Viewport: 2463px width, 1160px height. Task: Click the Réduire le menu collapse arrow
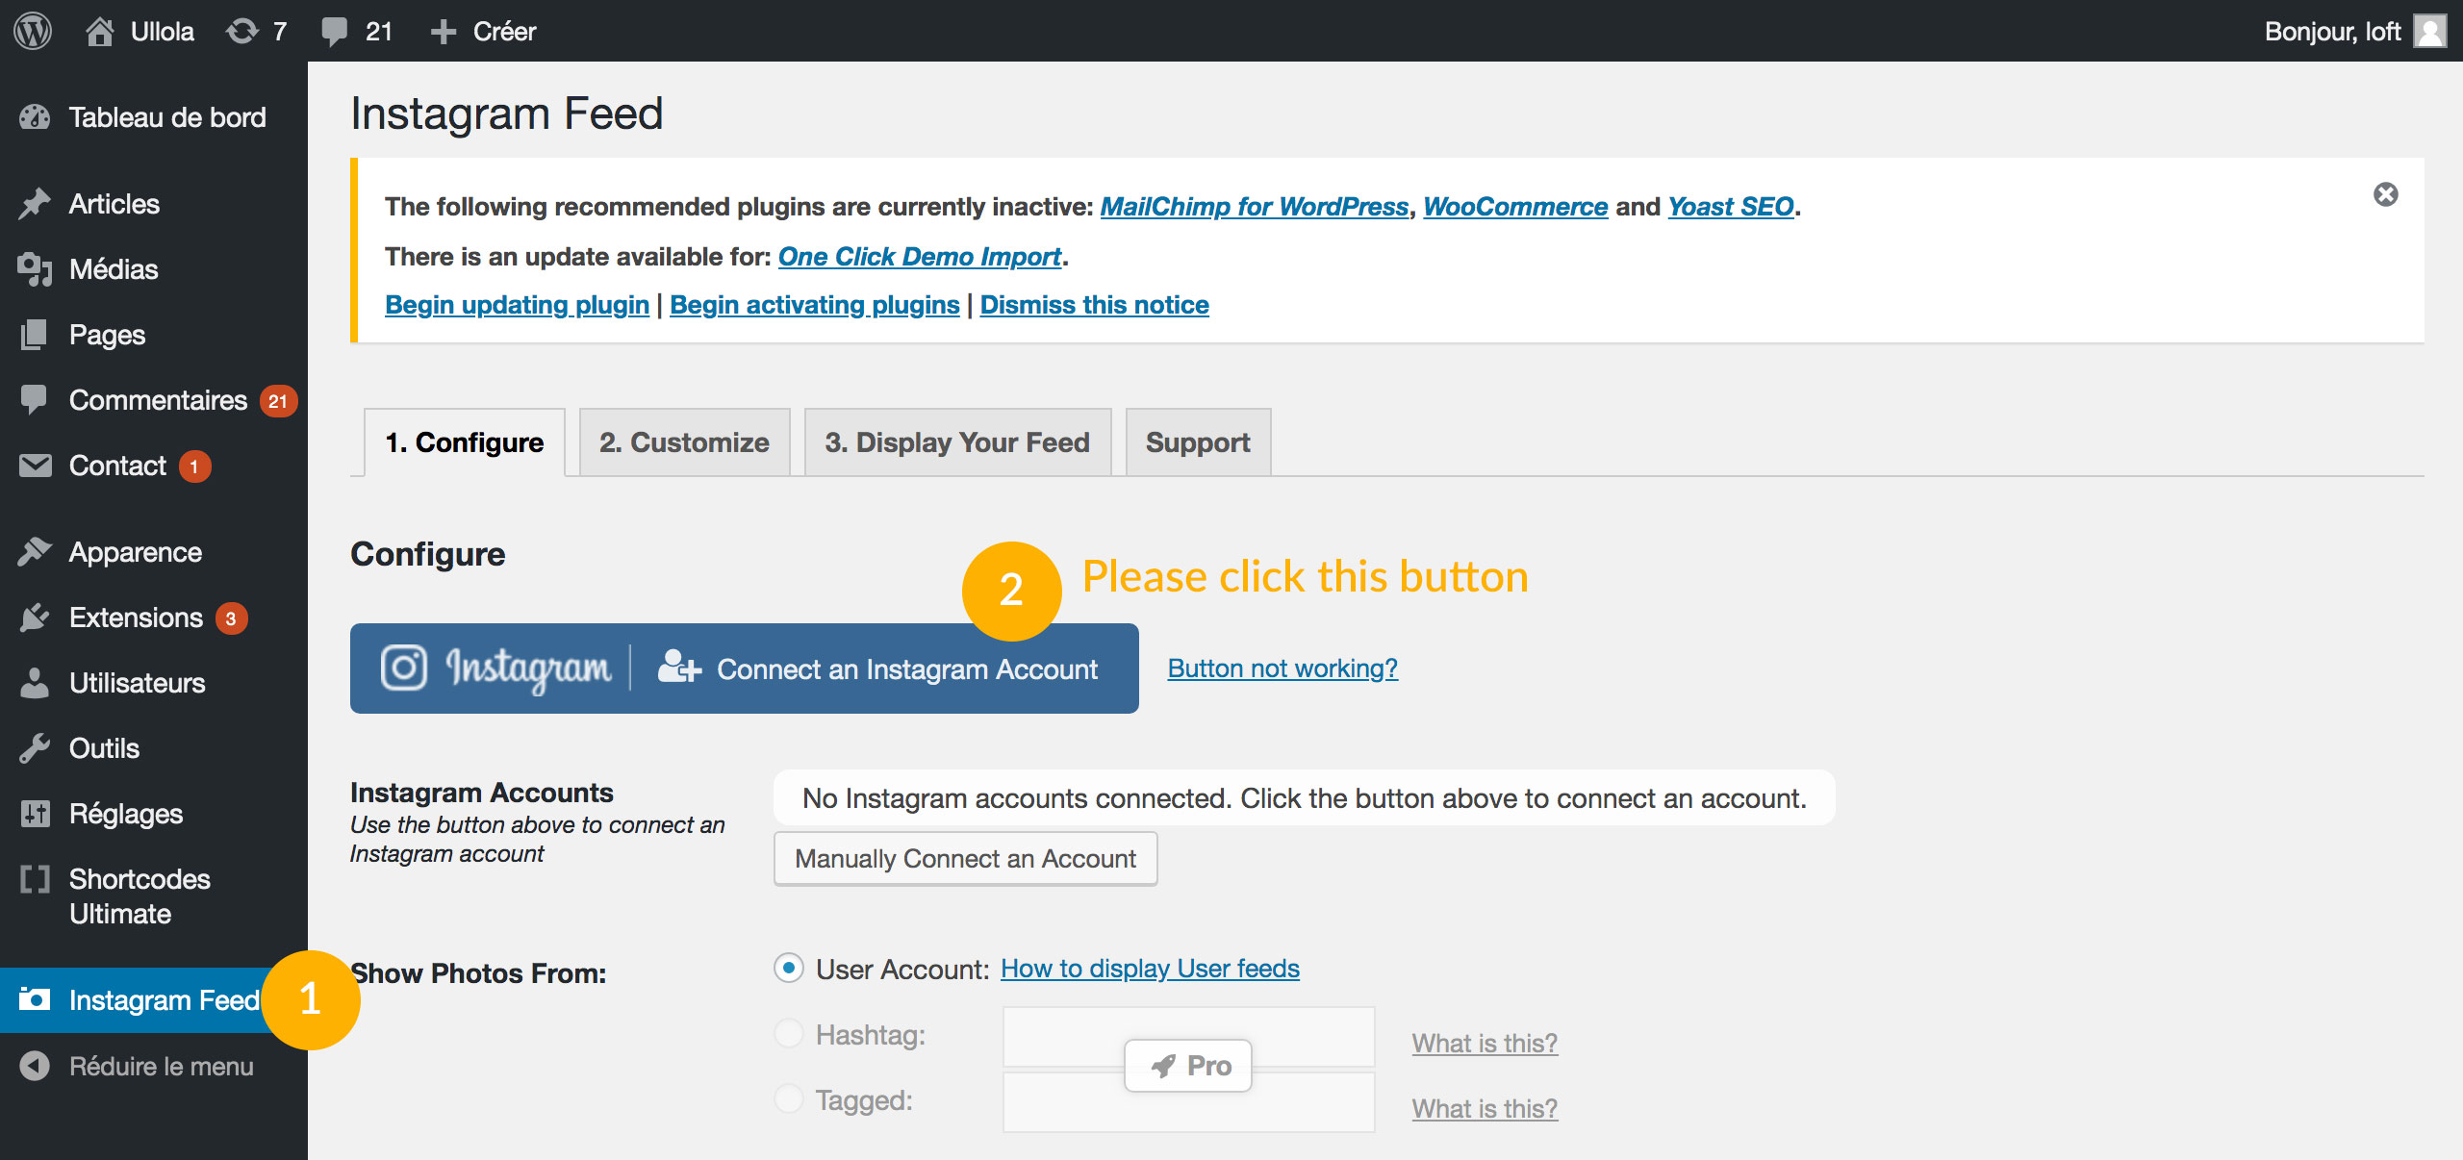click(x=35, y=1066)
